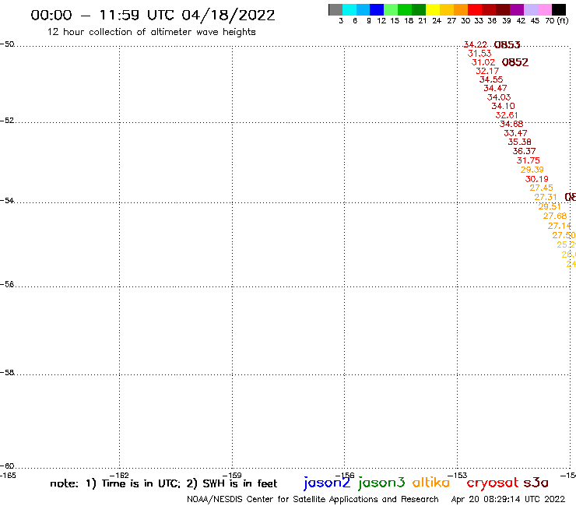Click the wave height reading 34.22

click(476, 44)
